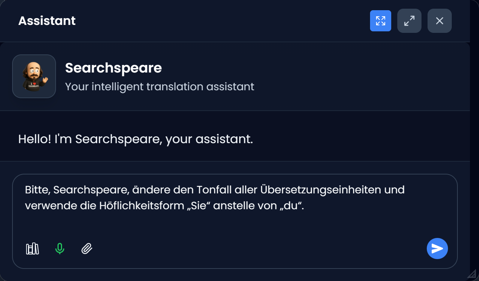Click the diagonal two-arrow expand button
Image resolution: width=479 pixels, height=281 pixels.
[409, 21]
